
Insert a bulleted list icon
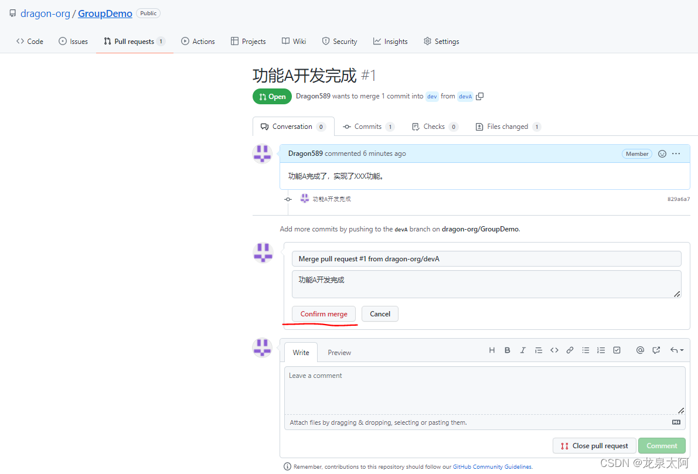coord(585,350)
